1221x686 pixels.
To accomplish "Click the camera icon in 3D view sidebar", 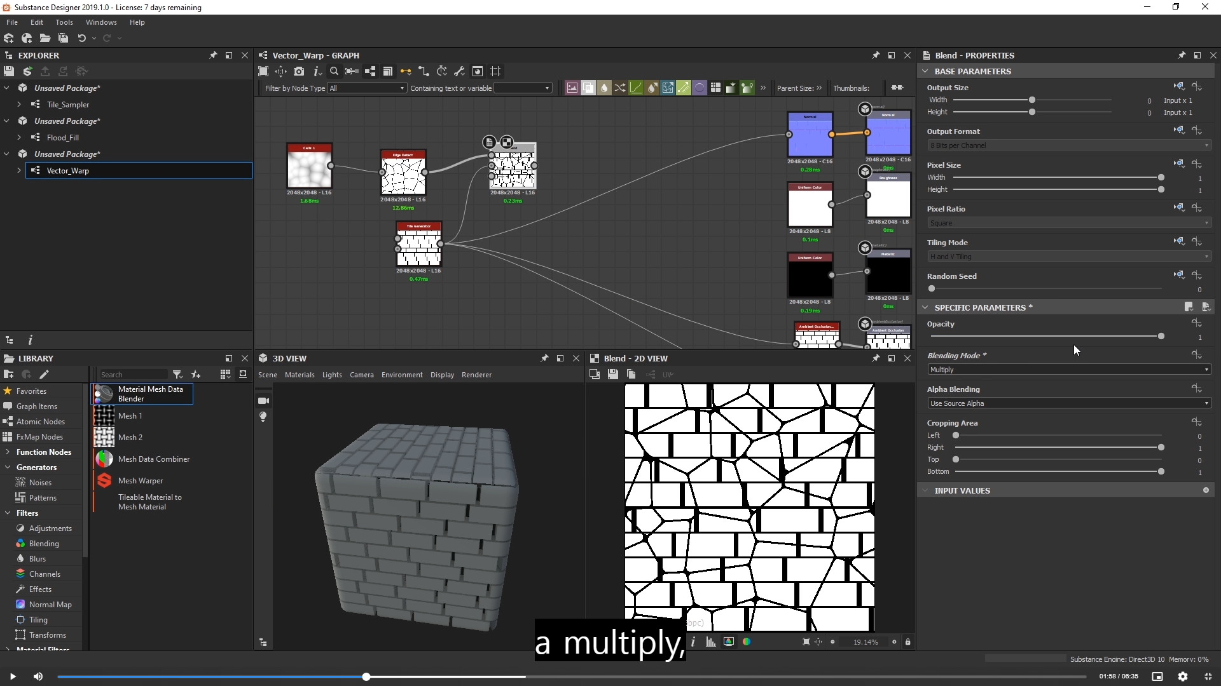I will pos(263,401).
